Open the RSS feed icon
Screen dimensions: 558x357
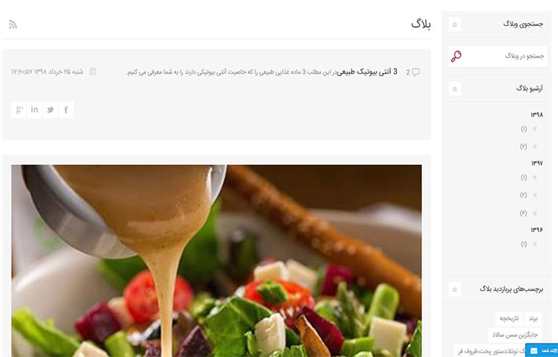tap(13, 25)
